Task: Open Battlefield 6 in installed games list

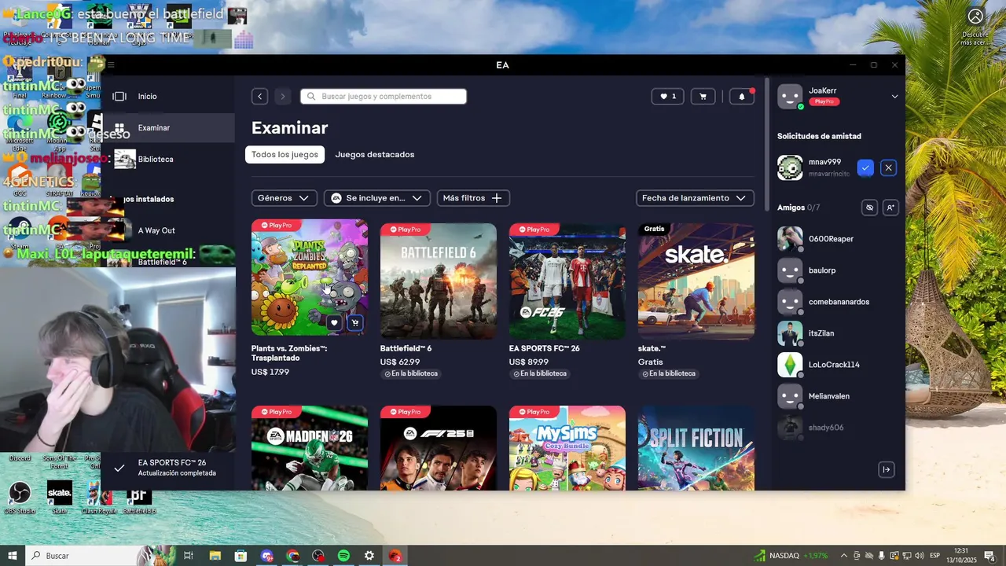Action: [168, 262]
